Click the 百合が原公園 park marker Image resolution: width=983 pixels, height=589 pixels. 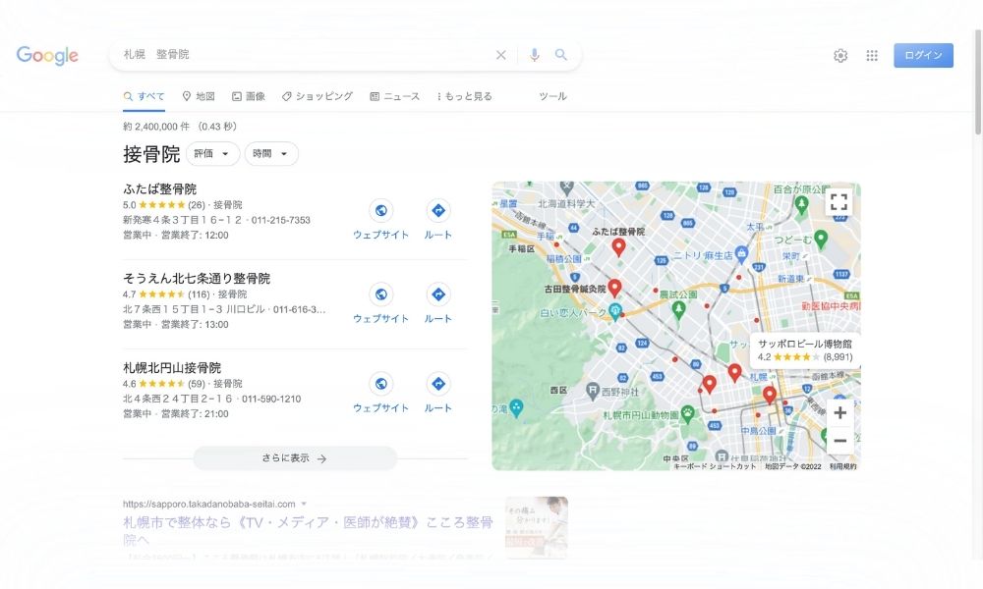[x=801, y=203]
